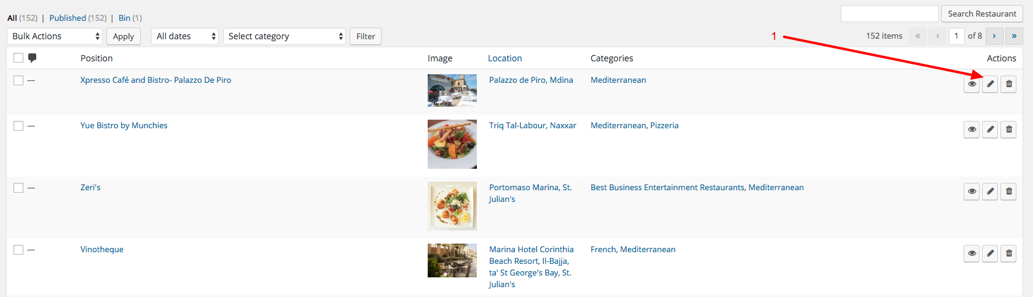1033x297 pixels.
Task: Go to next page using the single arrow
Action: (994, 36)
